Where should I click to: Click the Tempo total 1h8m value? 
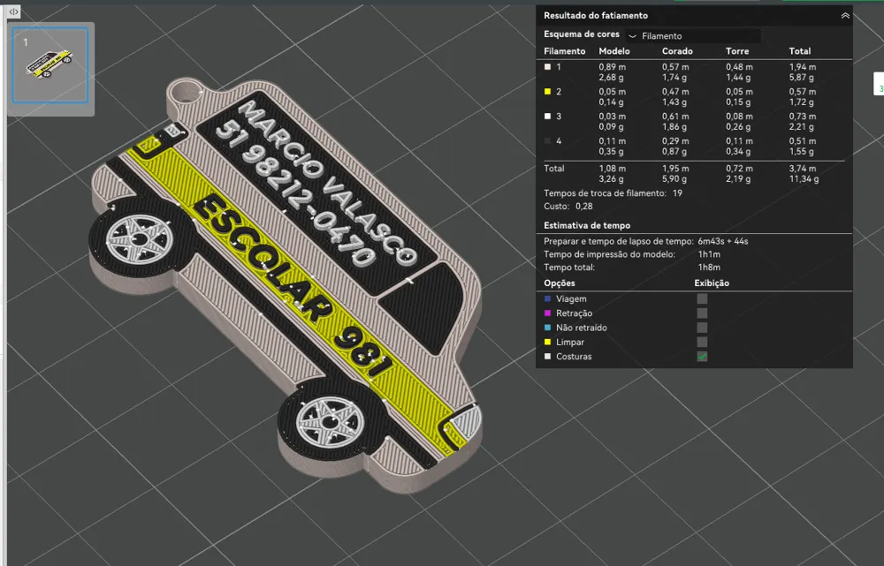point(709,268)
